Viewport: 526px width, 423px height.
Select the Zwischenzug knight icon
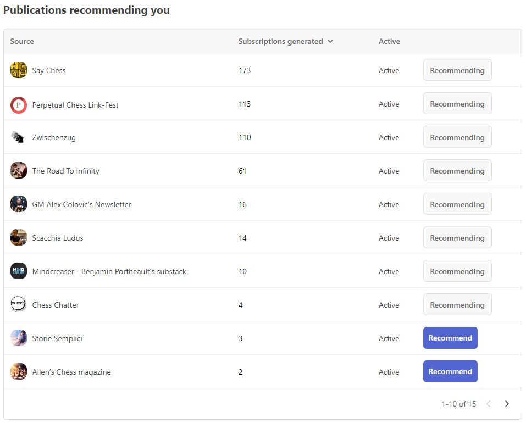19,137
